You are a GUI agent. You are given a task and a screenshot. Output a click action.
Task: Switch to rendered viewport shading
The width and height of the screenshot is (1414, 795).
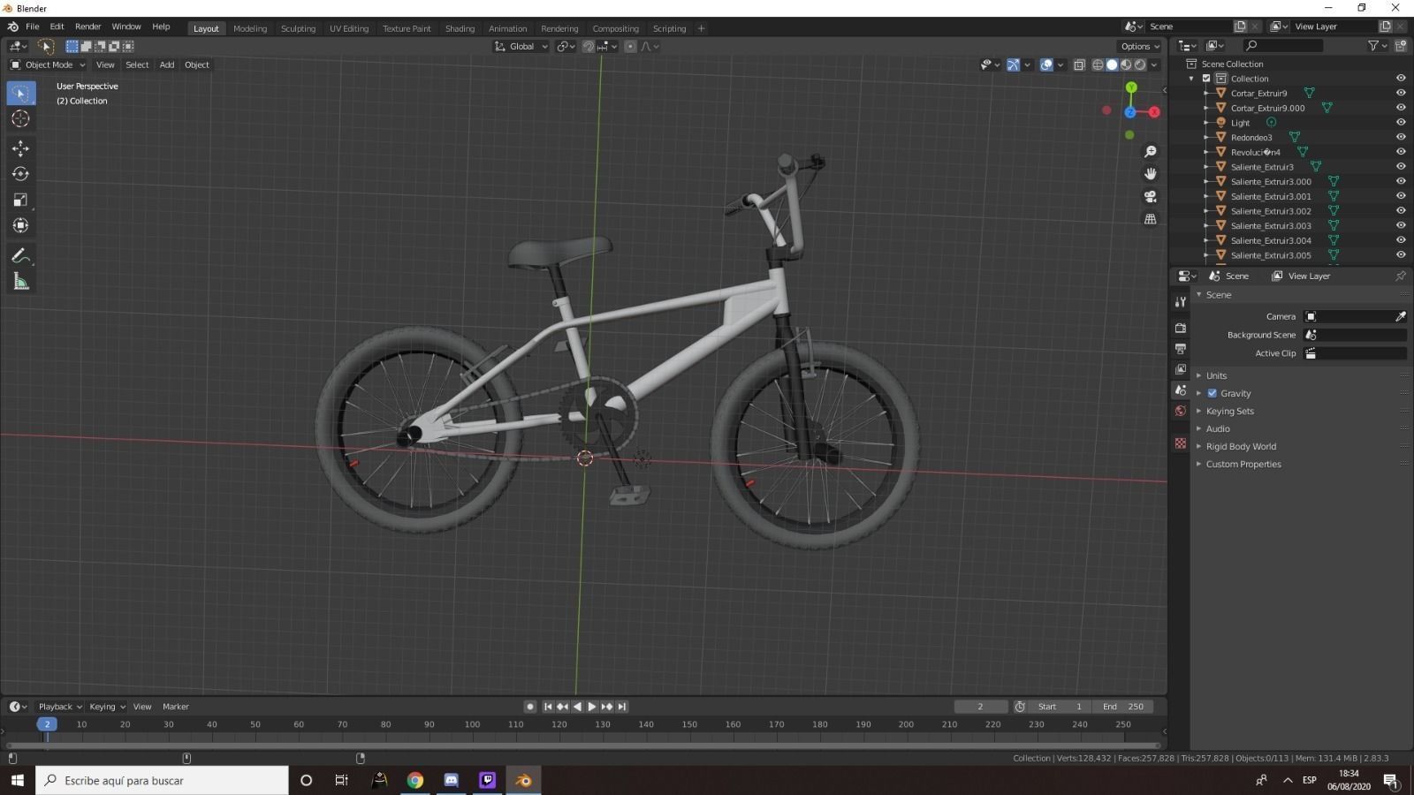coord(1140,64)
